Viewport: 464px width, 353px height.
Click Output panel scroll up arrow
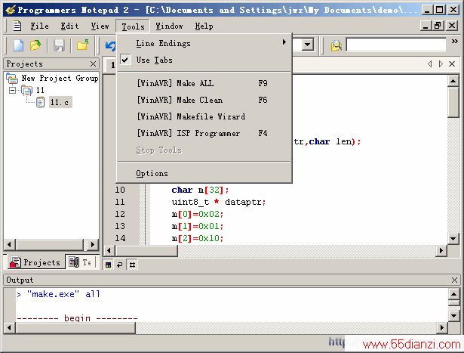click(454, 294)
